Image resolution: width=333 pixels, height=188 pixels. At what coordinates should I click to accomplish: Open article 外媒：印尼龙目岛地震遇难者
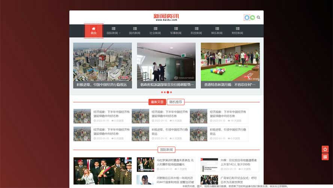(239, 162)
